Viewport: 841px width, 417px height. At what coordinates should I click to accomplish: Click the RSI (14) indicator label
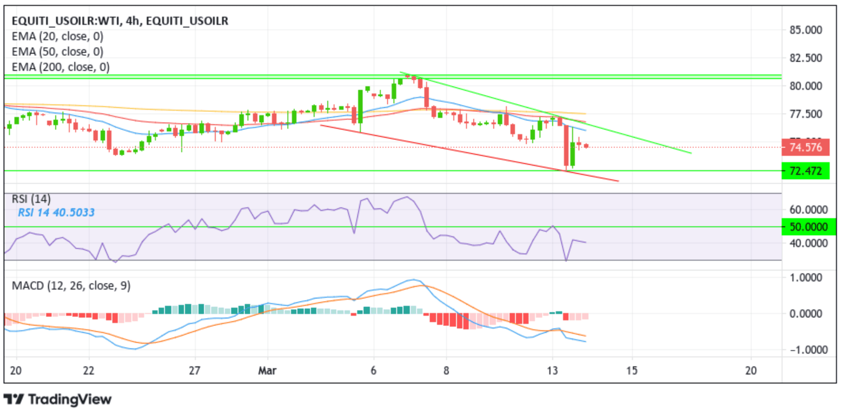(x=31, y=199)
